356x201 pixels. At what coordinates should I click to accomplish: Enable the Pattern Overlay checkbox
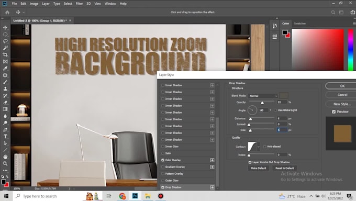pos(163,174)
